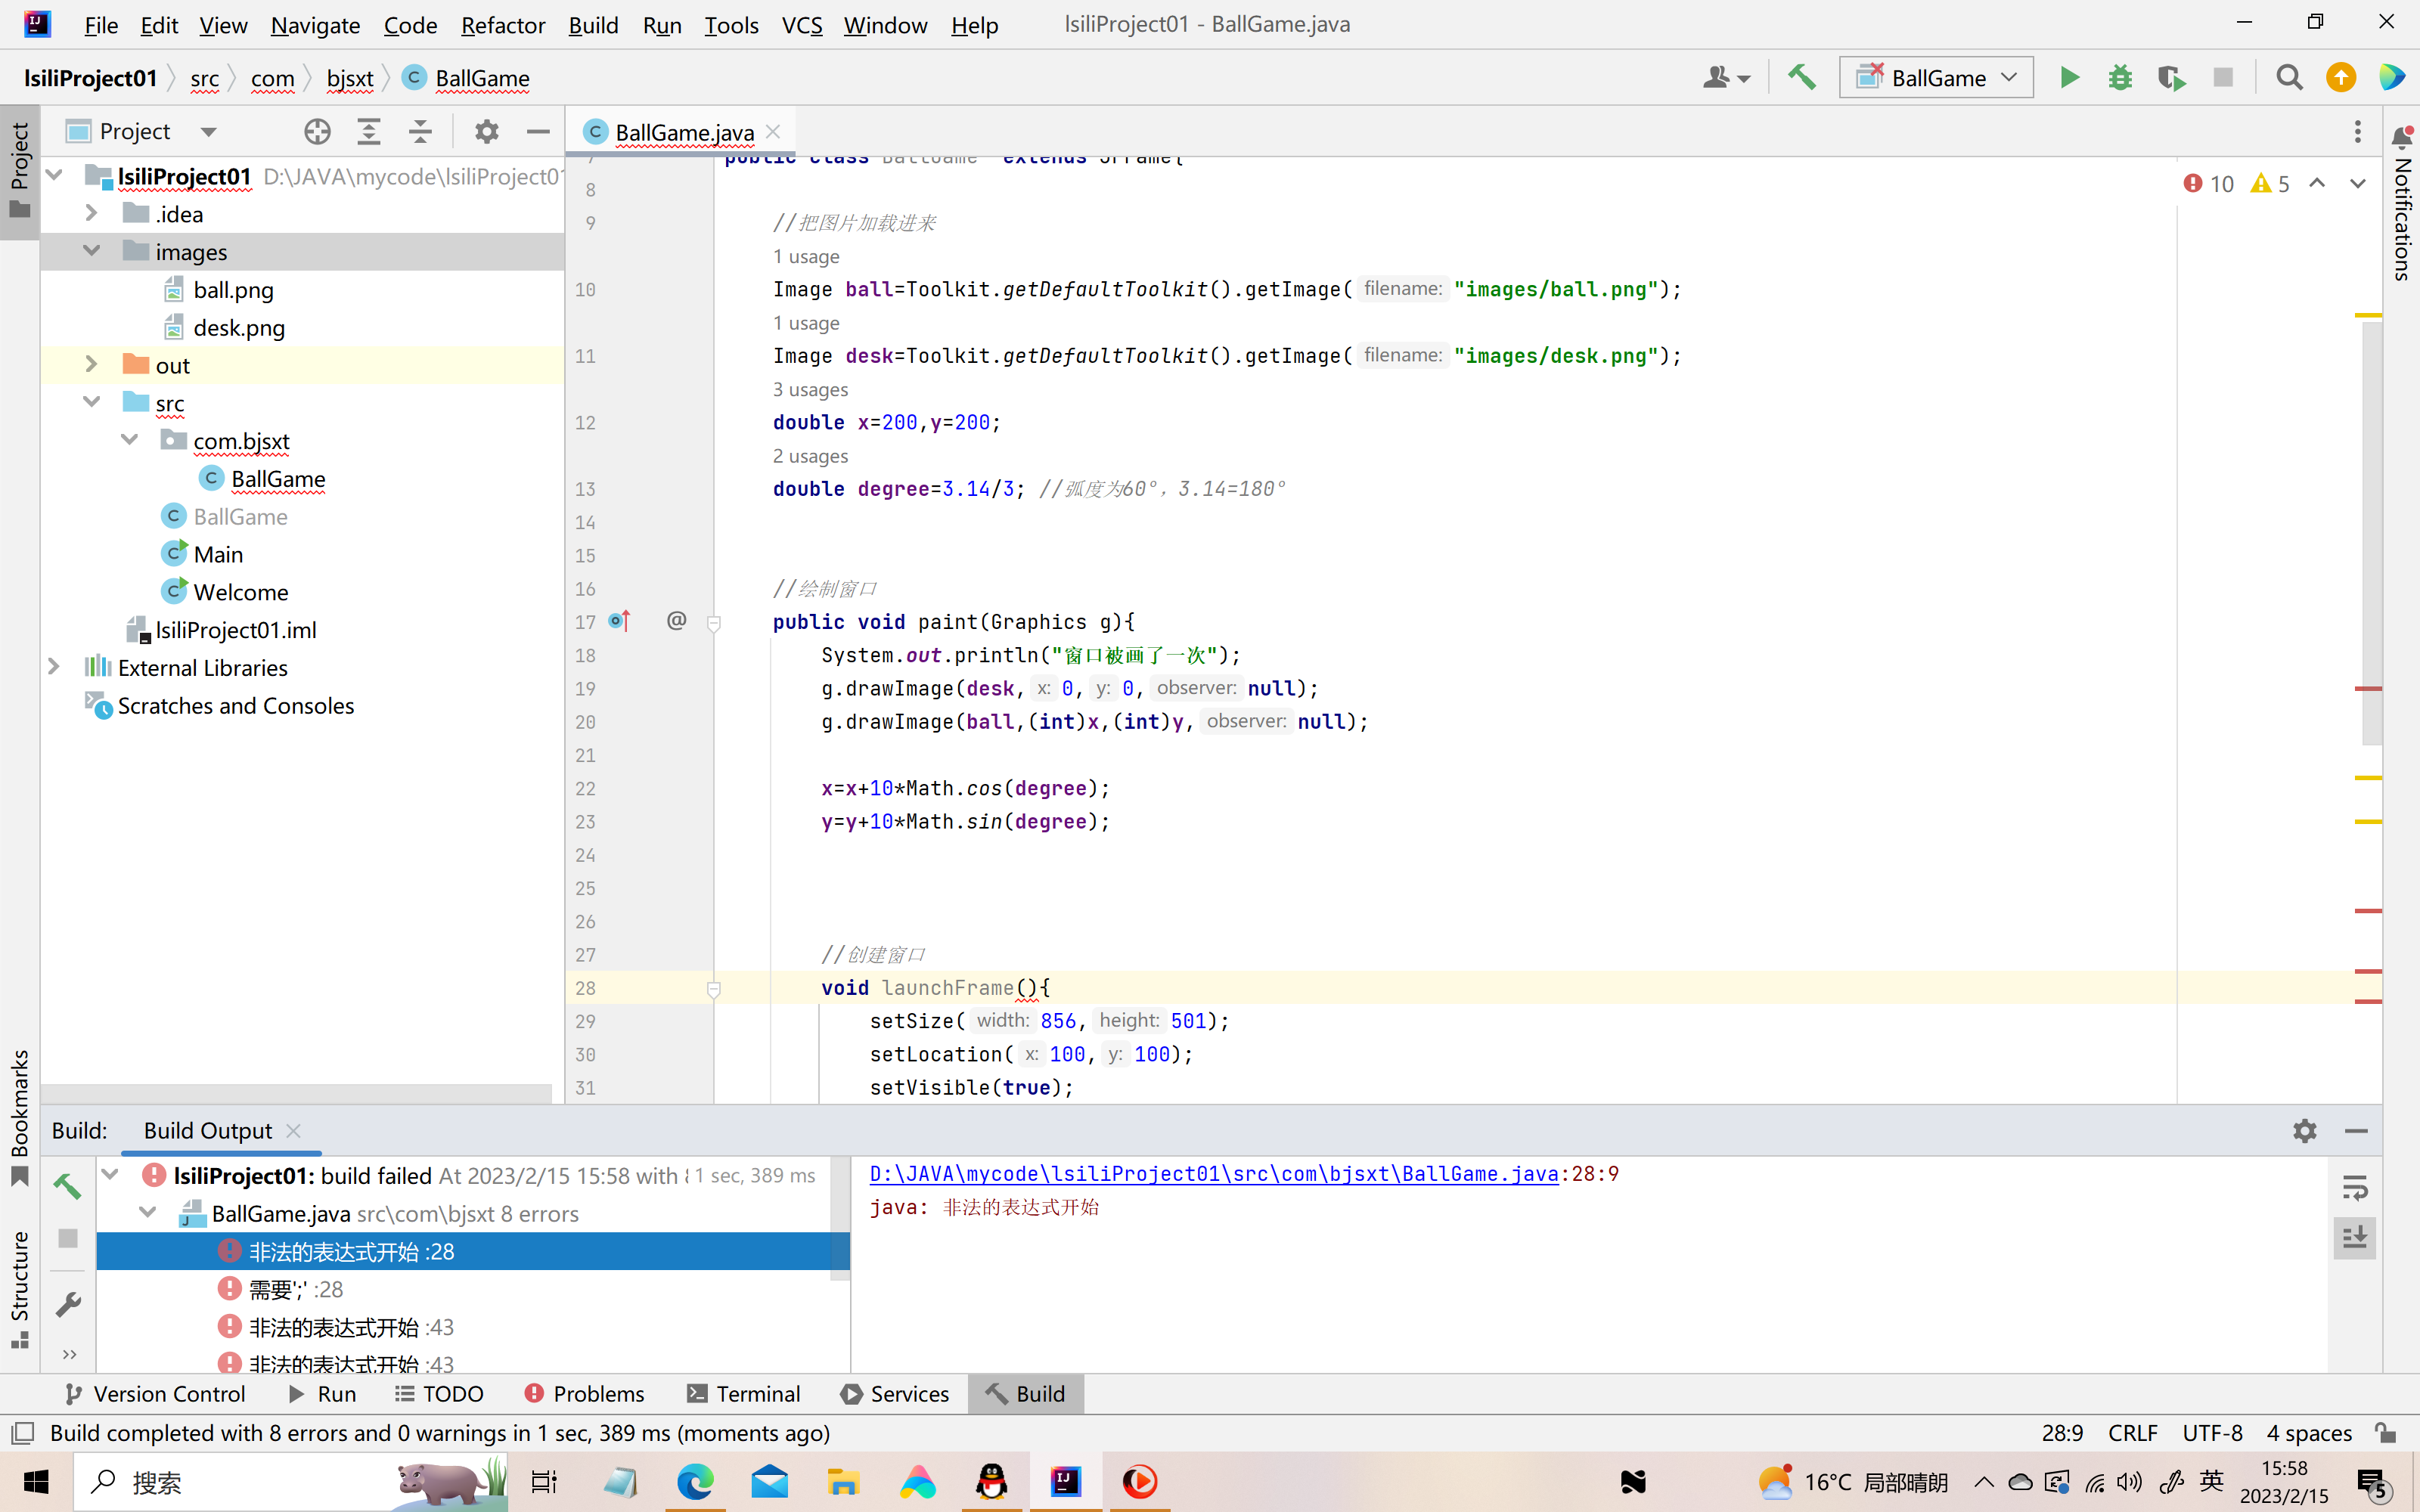Toggle read-only lock icon in status bar
2420x1512 pixels.
tap(2386, 1433)
